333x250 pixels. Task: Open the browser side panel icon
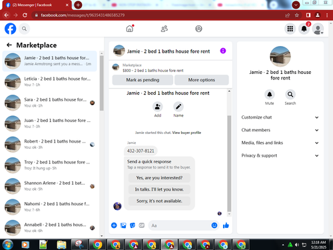click(x=308, y=15)
